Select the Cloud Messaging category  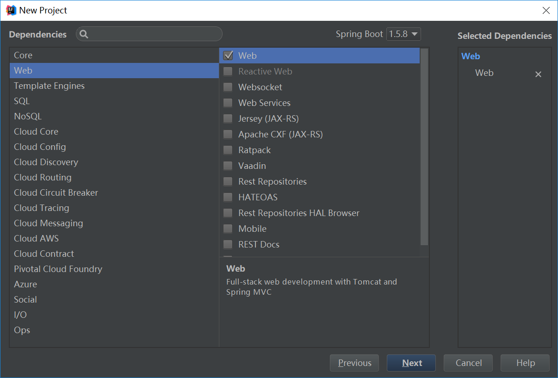point(114,223)
